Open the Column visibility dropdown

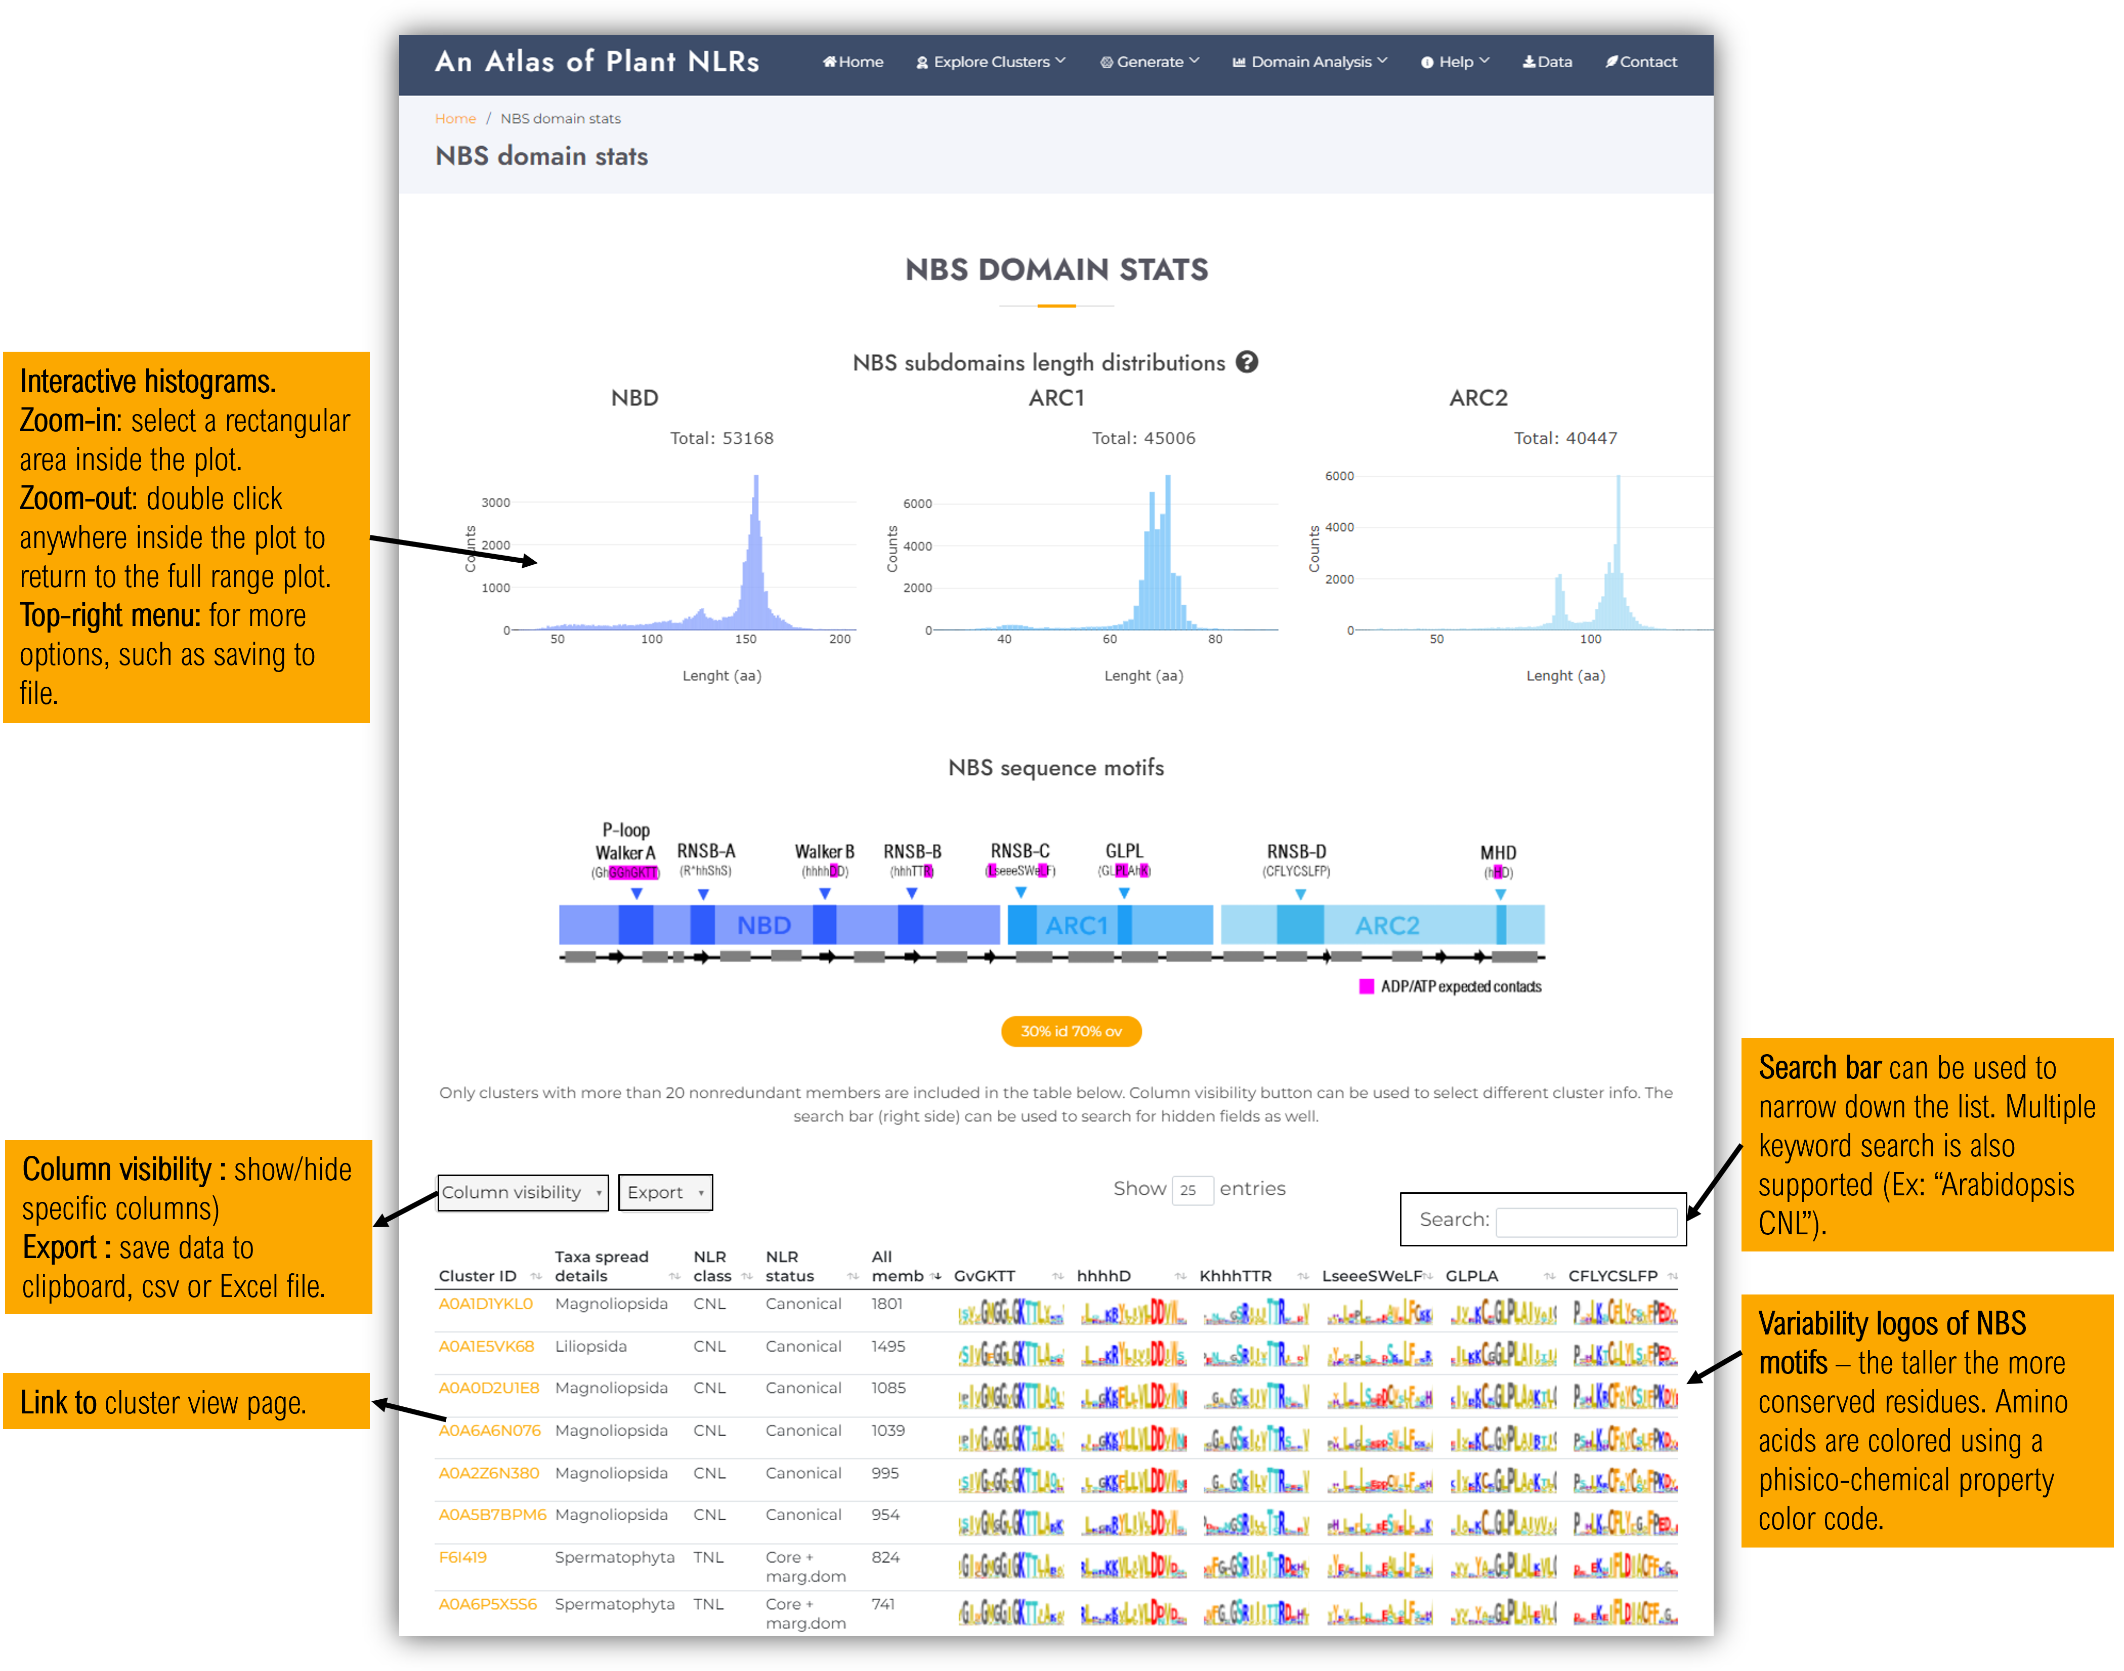pos(522,1193)
